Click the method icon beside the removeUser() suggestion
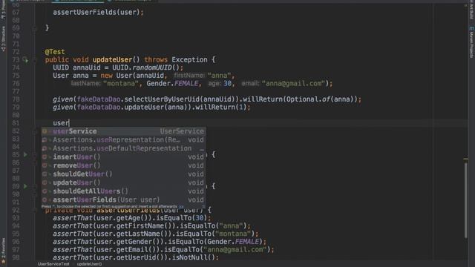 click(x=45, y=165)
